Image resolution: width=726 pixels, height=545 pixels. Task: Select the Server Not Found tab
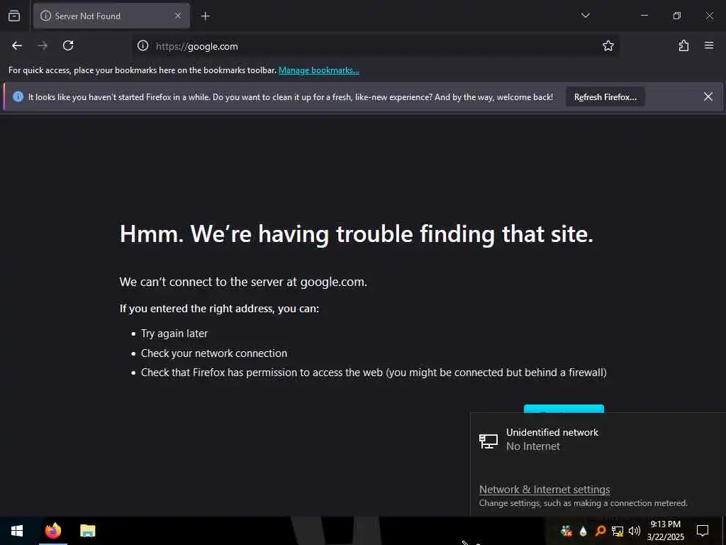(x=111, y=16)
